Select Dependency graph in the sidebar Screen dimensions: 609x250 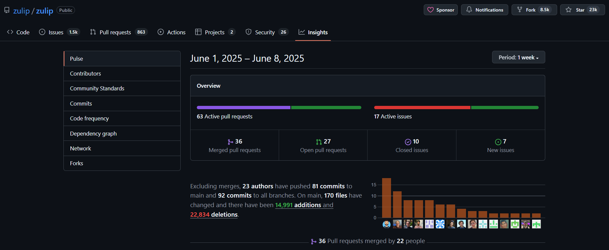pyautogui.click(x=93, y=134)
